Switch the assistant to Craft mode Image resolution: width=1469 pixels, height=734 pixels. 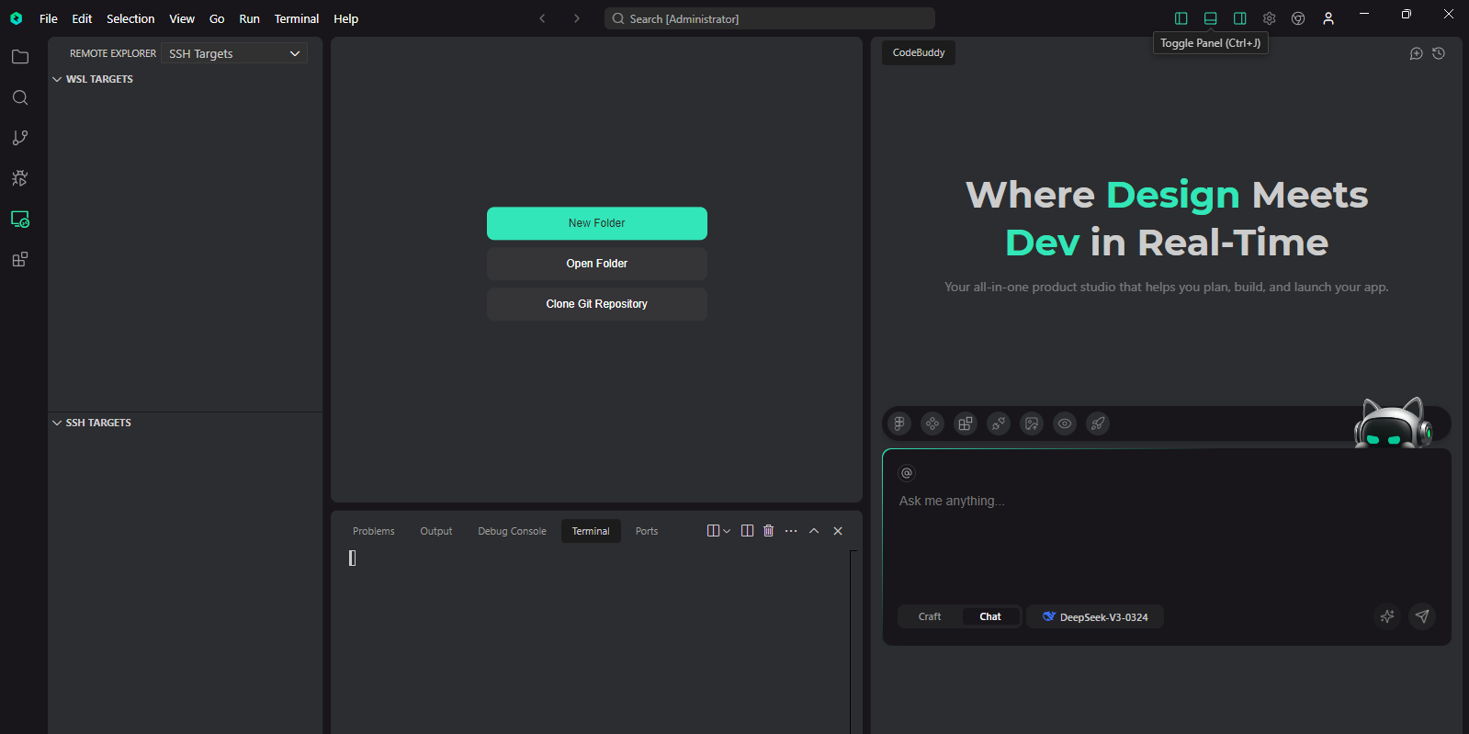(930, 616)
